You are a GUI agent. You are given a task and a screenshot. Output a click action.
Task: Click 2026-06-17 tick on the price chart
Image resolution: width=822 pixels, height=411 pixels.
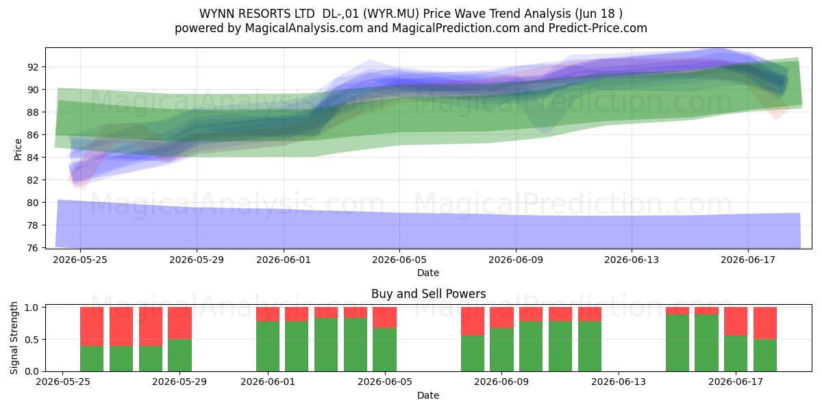(x=747, y=260)
